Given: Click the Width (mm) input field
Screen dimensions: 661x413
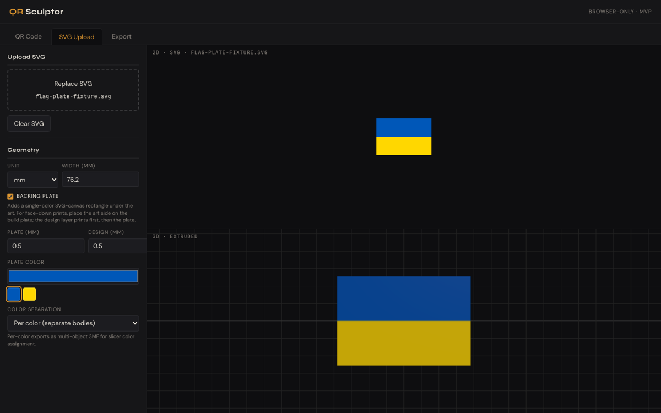Looking at the screenshot, I should click(100, 180).
